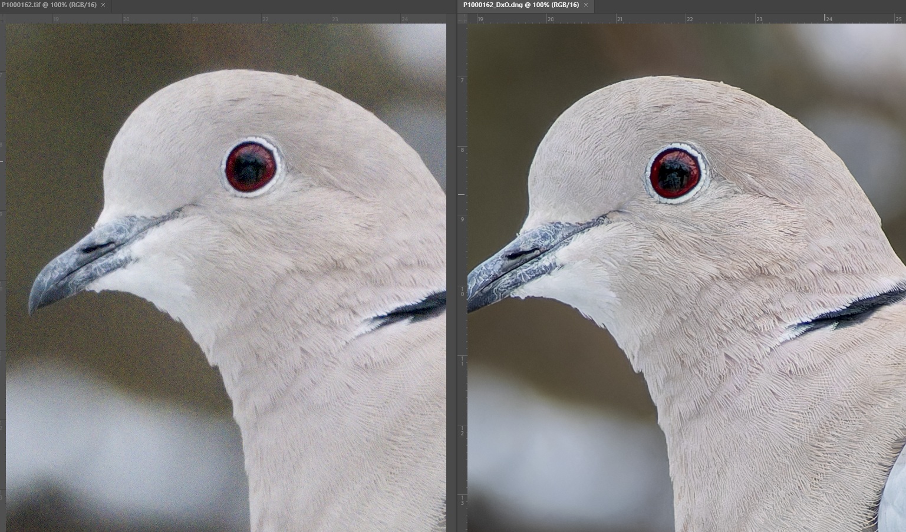The height and width of the screenshot is (532, 906).
Task: Click the divider between the two document panes
Action: [x=452, y=265]
